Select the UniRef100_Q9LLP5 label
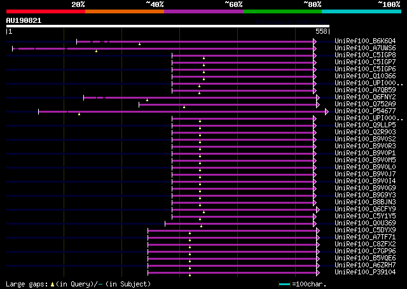Image resolution: width=407 pixels, height=289 pixels. (x=365, y=125)
